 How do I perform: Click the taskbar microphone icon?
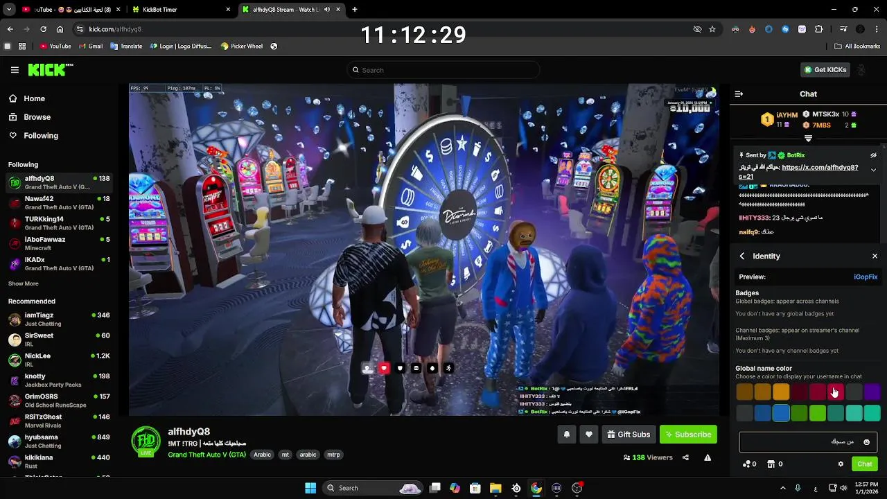[x=798, y=488]
